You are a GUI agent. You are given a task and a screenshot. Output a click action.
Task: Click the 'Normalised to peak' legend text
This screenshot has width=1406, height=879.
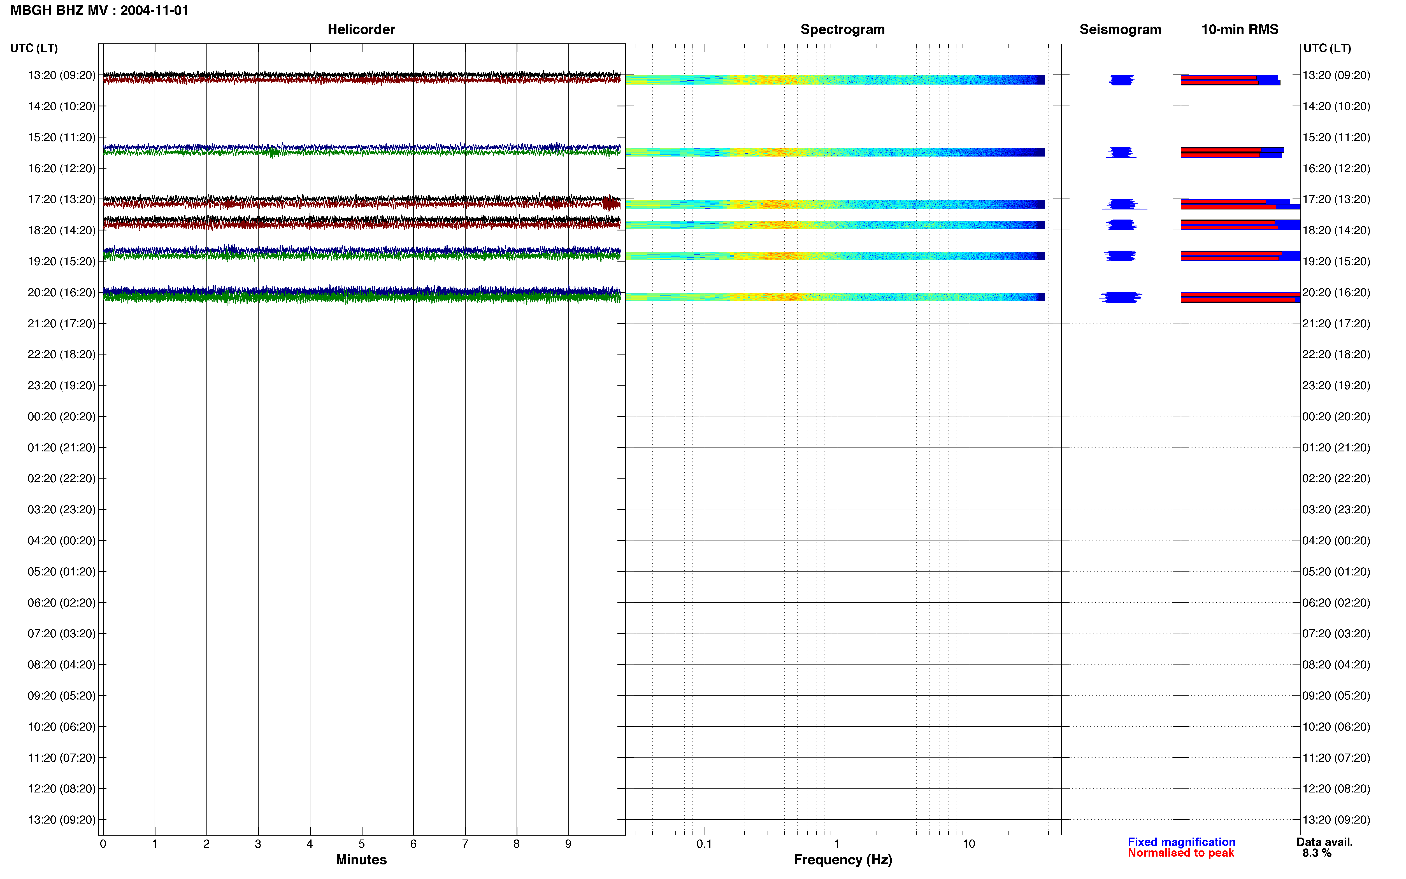pos(1180,853)
